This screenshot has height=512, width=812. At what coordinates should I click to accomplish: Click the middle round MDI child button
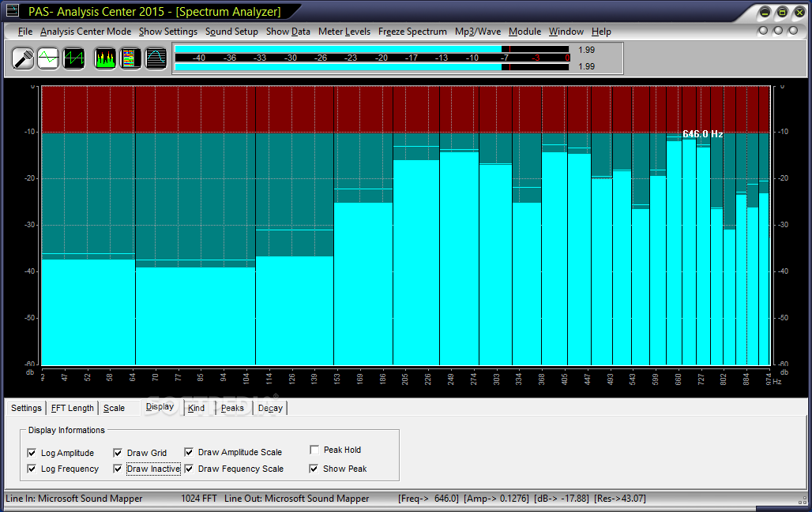(x=778, y=31)
